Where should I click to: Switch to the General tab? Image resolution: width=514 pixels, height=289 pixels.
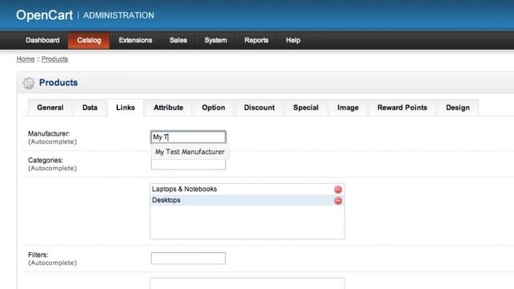point(50,108)
